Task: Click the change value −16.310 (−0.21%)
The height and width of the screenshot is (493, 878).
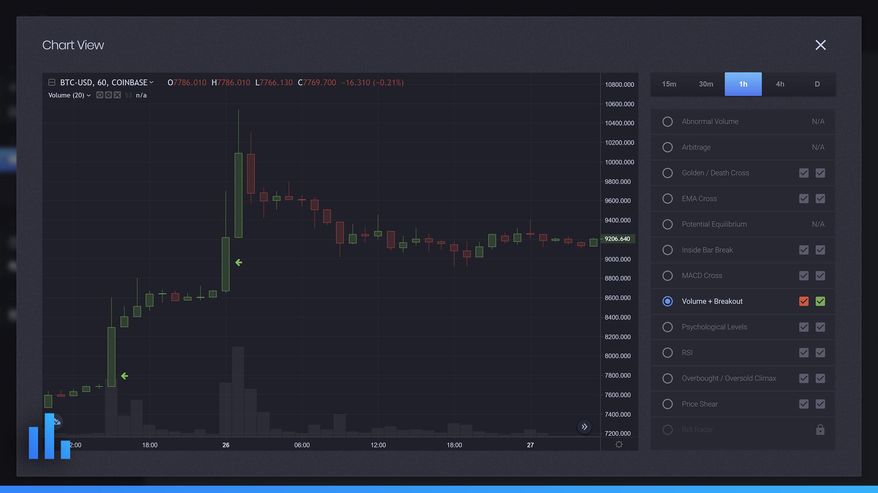Action: (x=372, y=83)
